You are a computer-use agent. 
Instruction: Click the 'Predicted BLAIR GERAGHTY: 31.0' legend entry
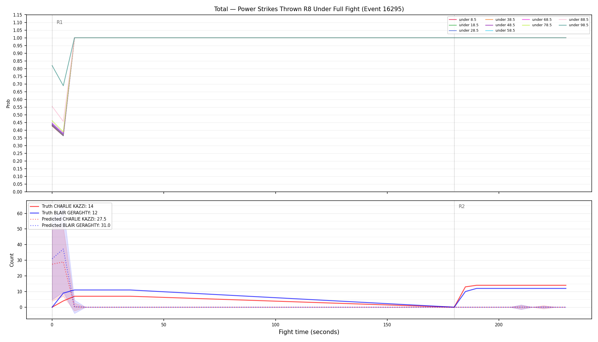point(70,225)
